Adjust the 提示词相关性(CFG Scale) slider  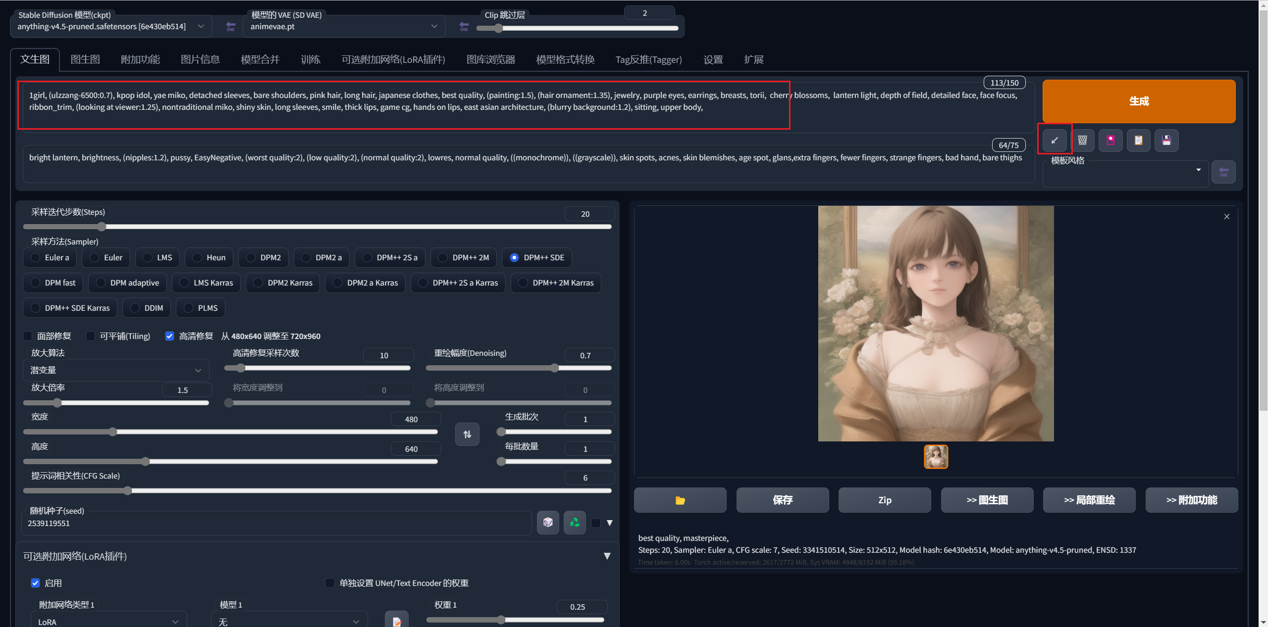[317, 491]
